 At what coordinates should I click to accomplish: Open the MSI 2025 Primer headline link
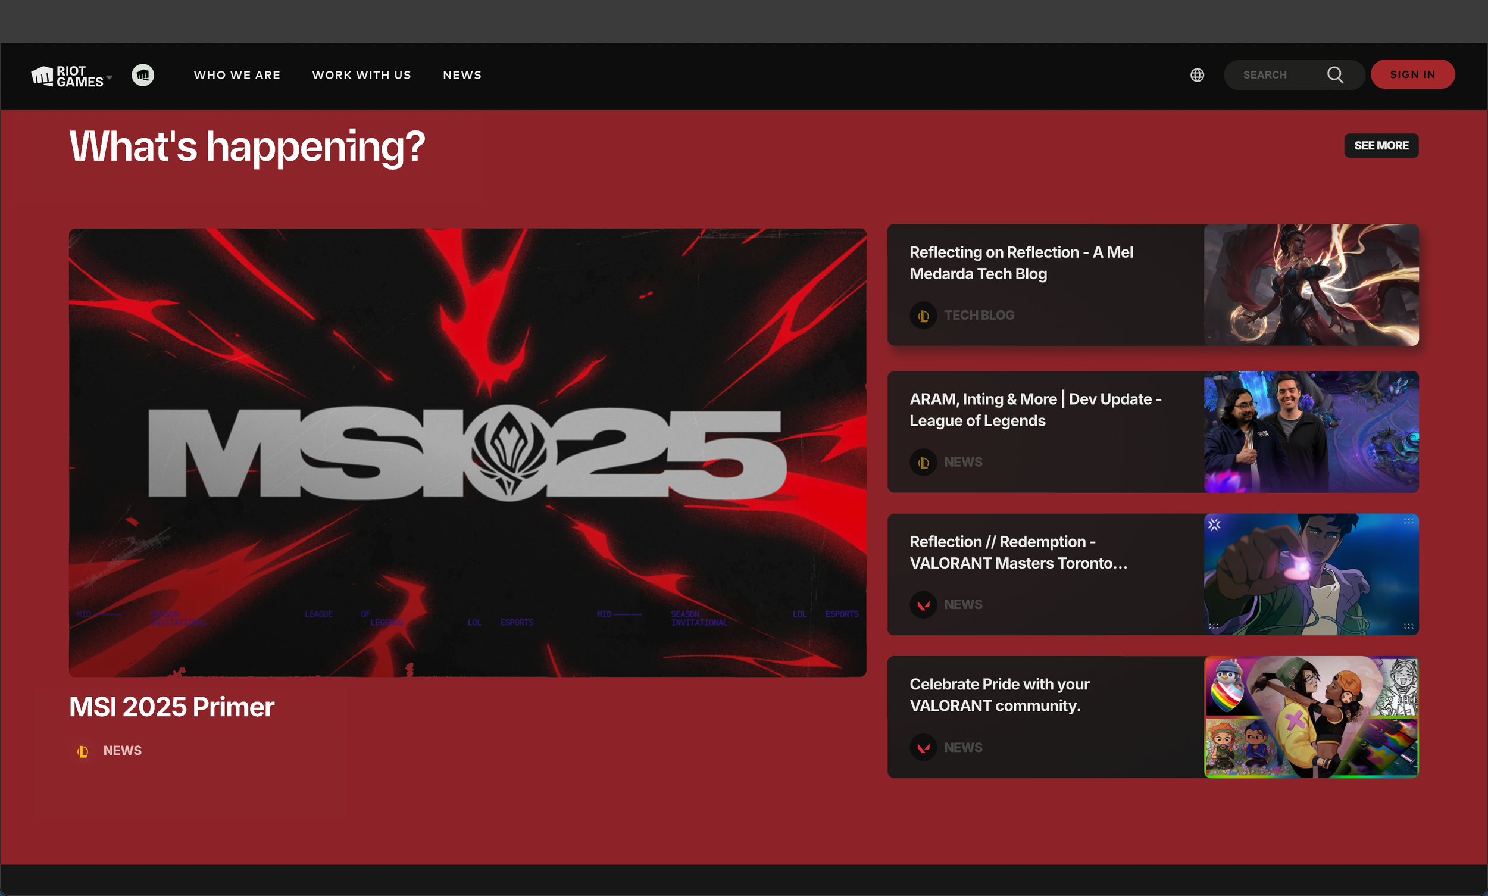[x=171, y=707]
